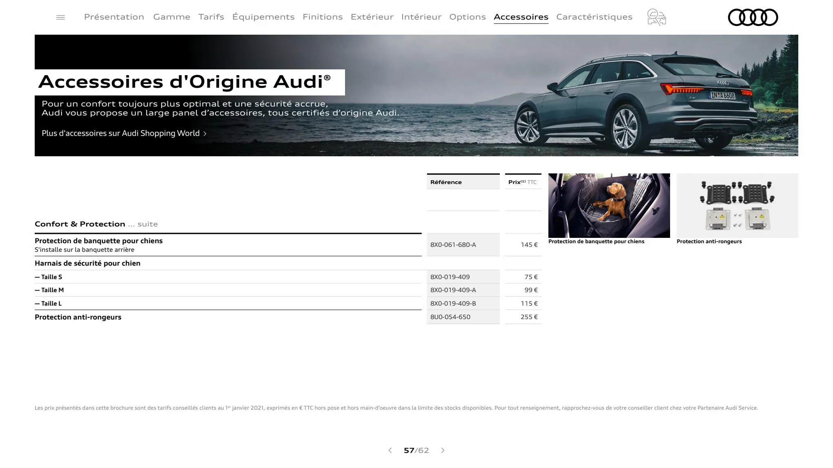Follow the Audi Shopping World link
The height and width of the screenshot is (468, 833).
pos(124,133)
